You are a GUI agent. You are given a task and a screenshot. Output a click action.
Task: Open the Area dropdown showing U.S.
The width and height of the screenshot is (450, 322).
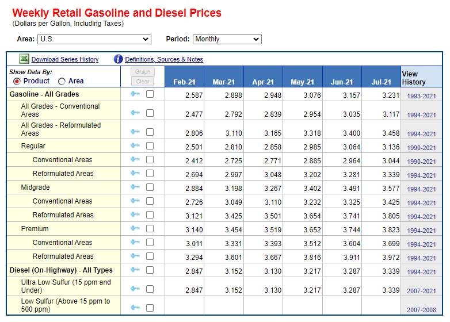point(94,39)
